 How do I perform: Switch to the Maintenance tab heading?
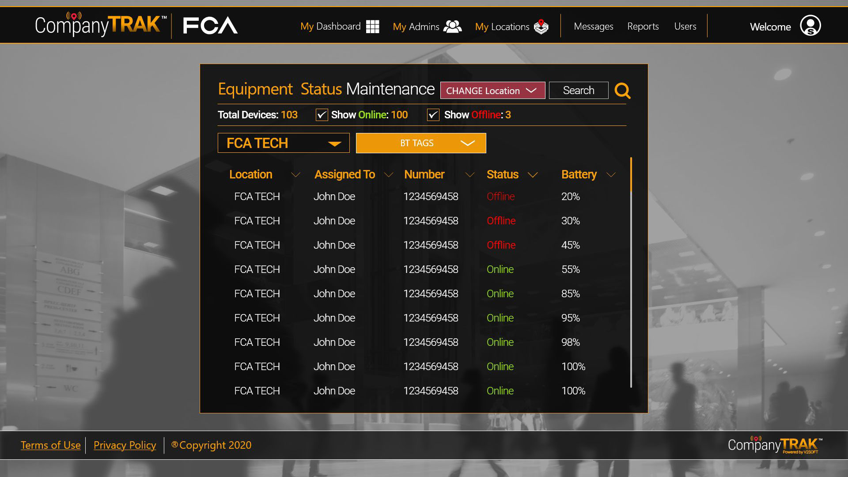pyautogui.click(x=390, y=89)
